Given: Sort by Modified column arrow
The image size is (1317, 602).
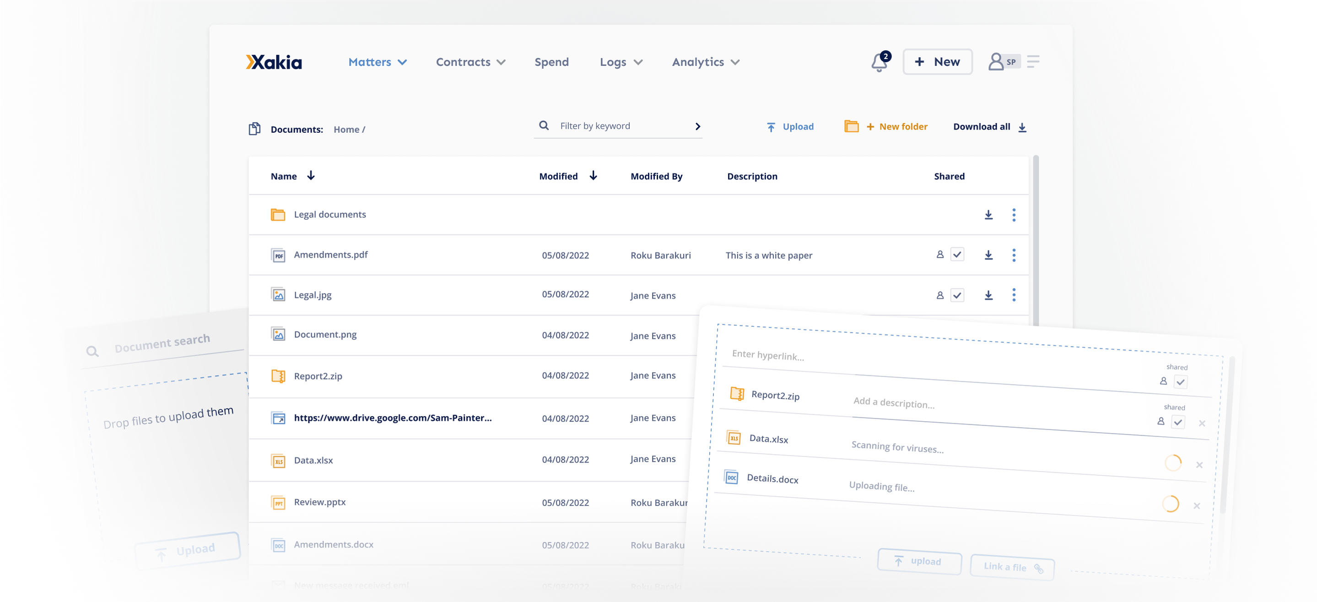Looking at the screenshot, I should [x=593, y=176].
